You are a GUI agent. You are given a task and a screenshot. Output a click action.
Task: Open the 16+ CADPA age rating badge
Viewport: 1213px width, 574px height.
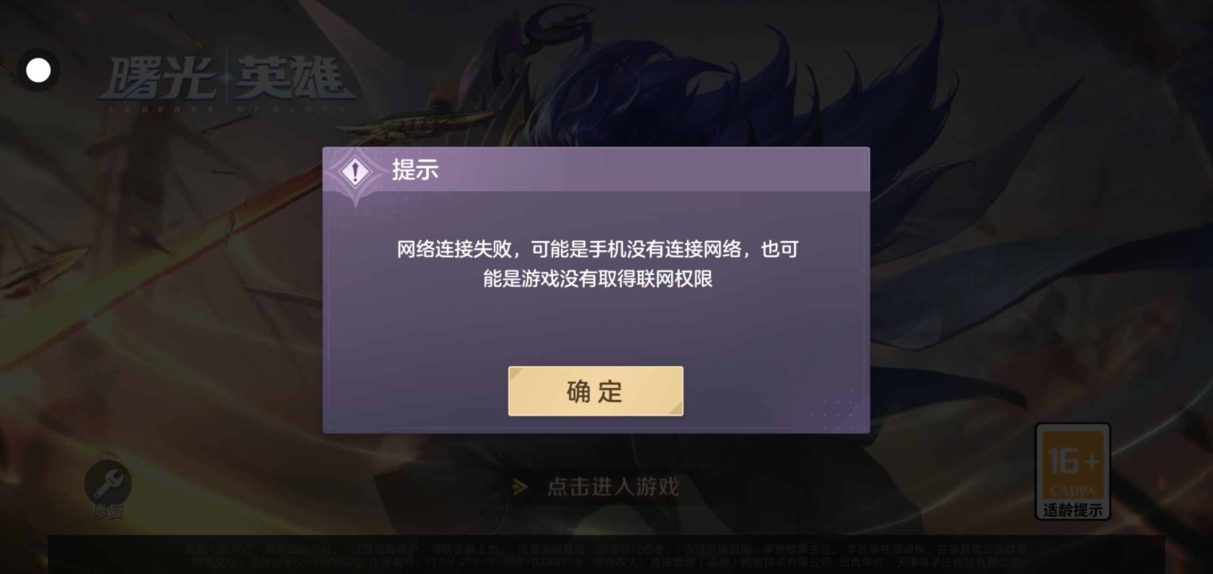pos(1073,471)
